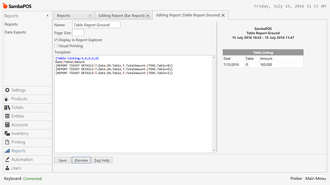Click the Accounts calculator icon
The image size is (330, 185).
click(7, 125)
